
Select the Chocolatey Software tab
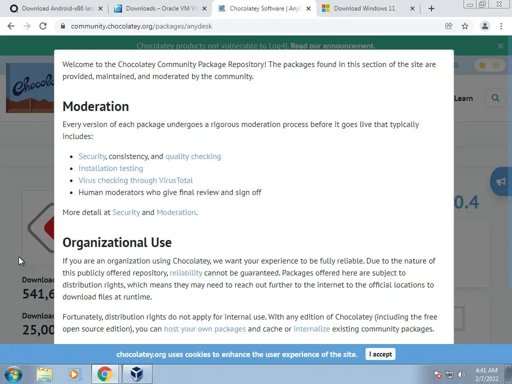264,8
